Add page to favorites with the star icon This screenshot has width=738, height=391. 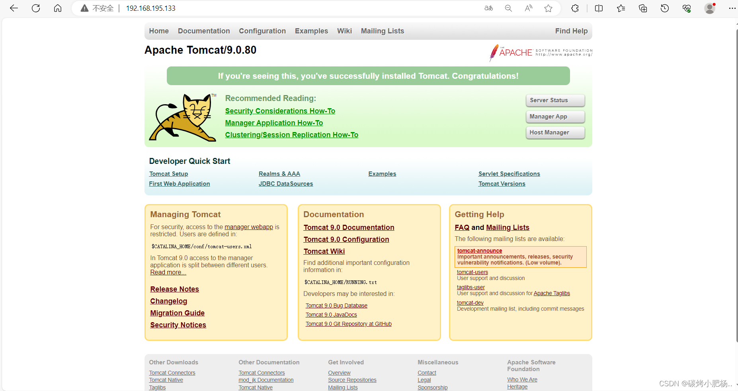(x=549, y=8)
